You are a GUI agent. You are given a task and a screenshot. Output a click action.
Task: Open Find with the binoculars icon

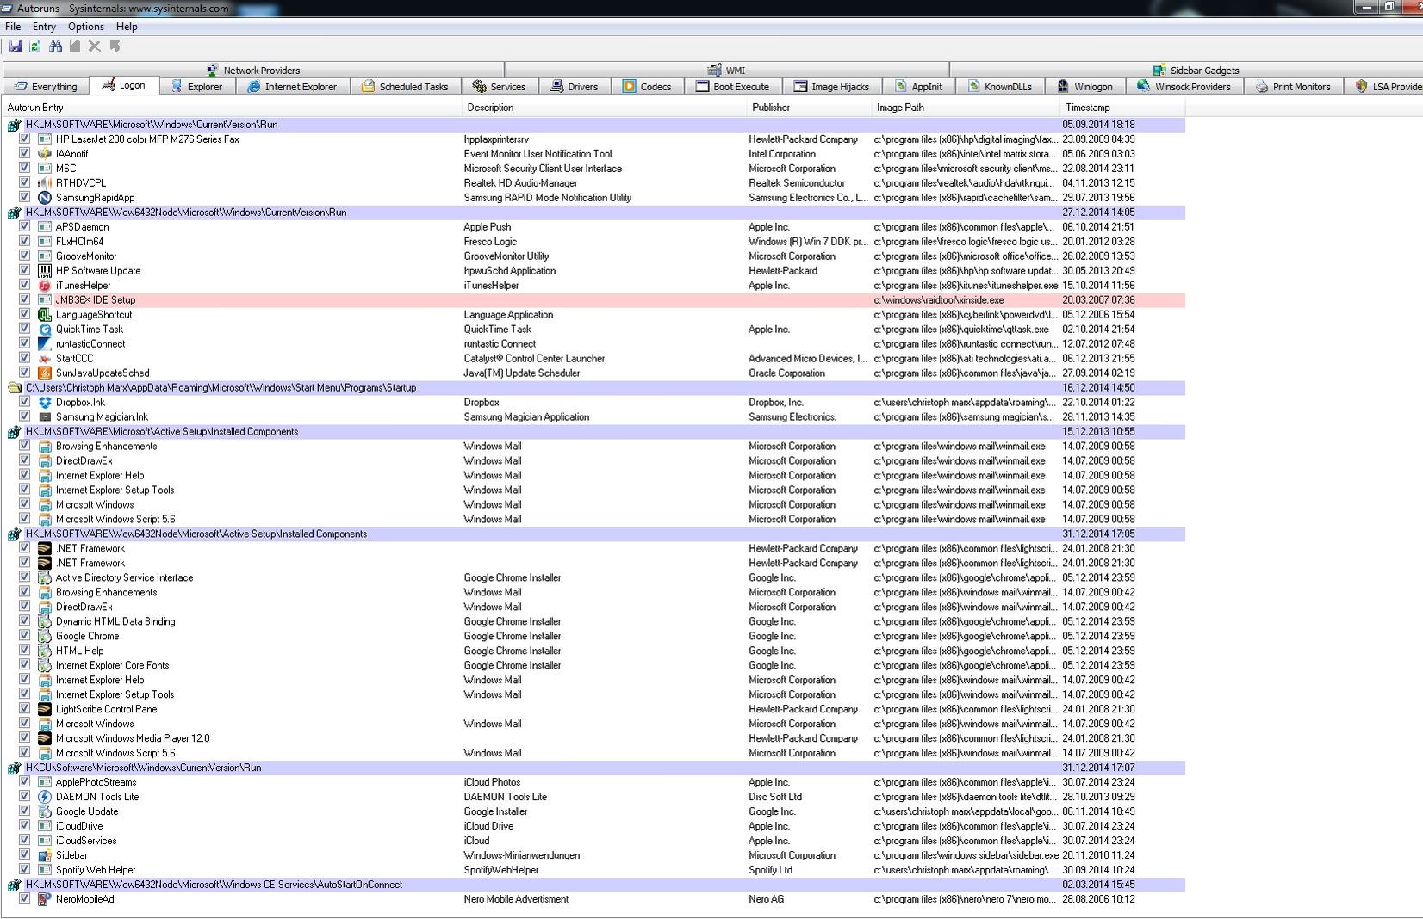point(55,46)
